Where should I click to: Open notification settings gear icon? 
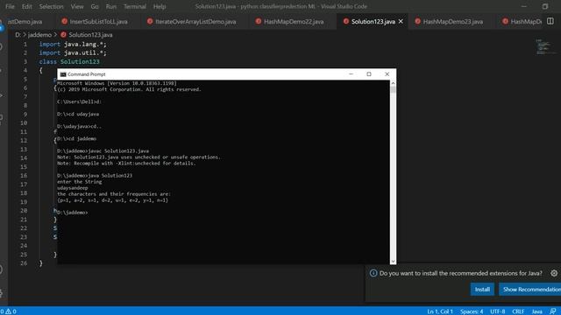(x=554, y=273)
